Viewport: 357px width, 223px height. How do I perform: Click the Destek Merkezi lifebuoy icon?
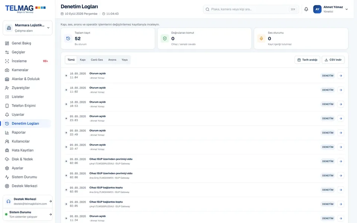(x=7, y=186)
